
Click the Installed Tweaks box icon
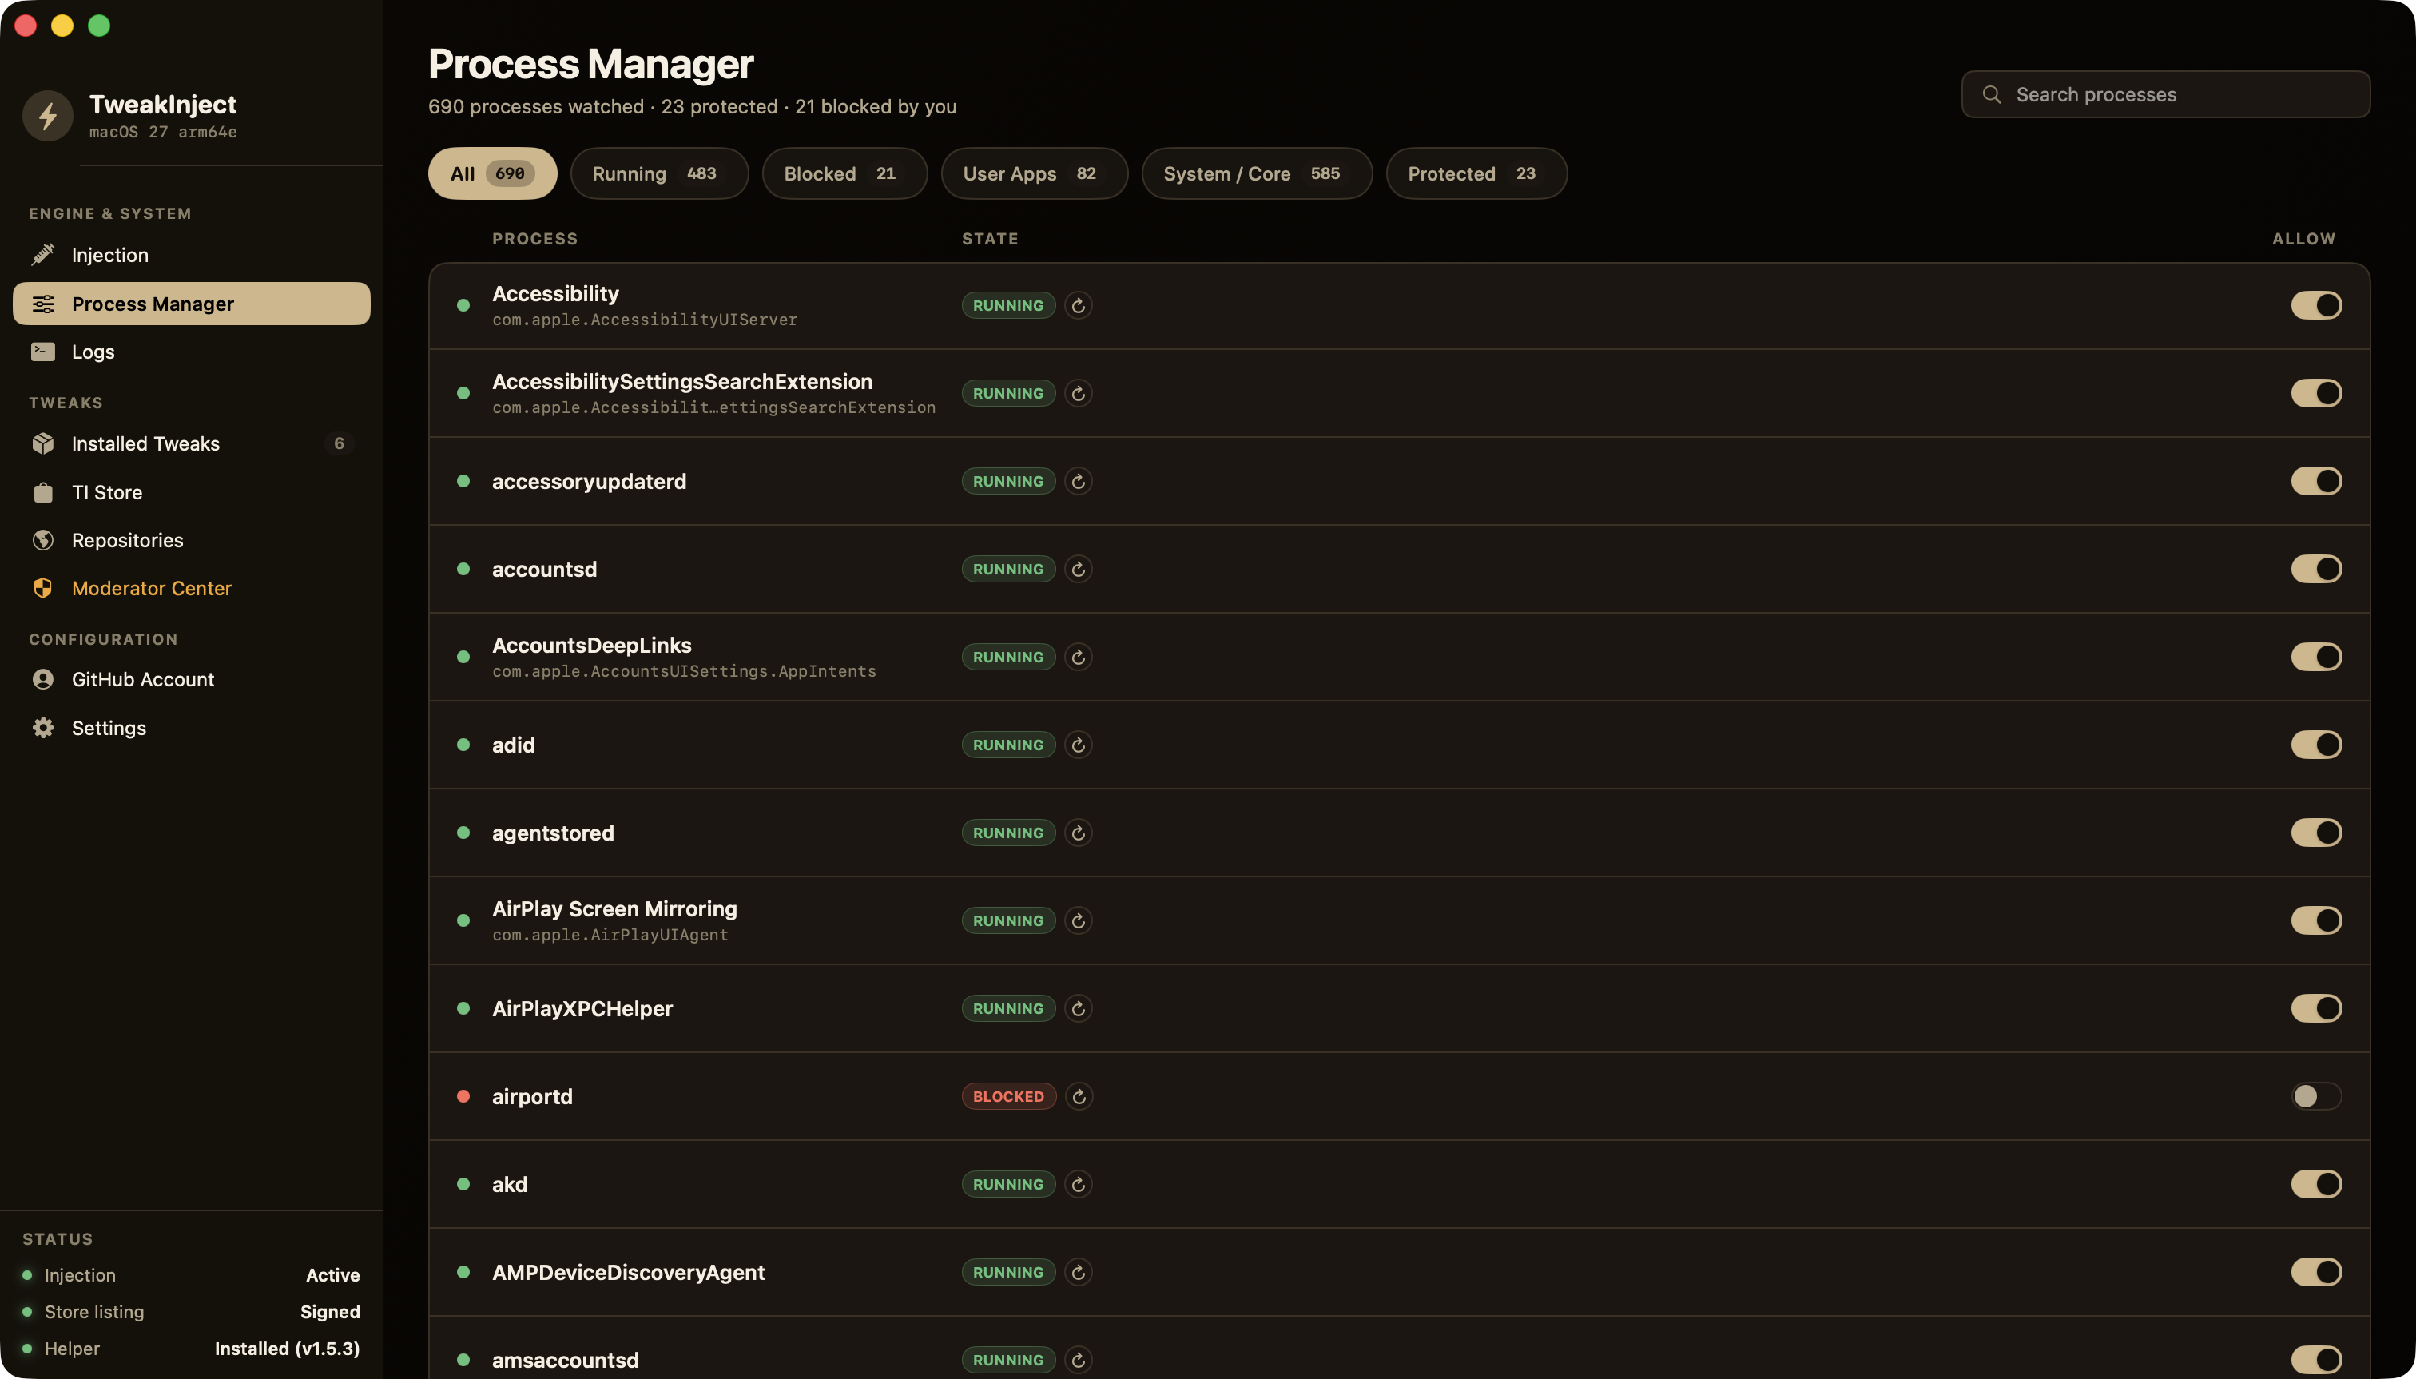tap(42, 443)
